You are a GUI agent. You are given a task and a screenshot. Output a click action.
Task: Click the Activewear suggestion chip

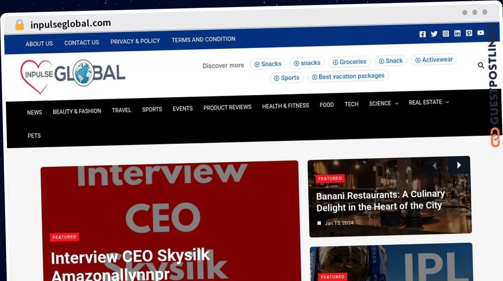pyautogui.click(x=434, y=60)
